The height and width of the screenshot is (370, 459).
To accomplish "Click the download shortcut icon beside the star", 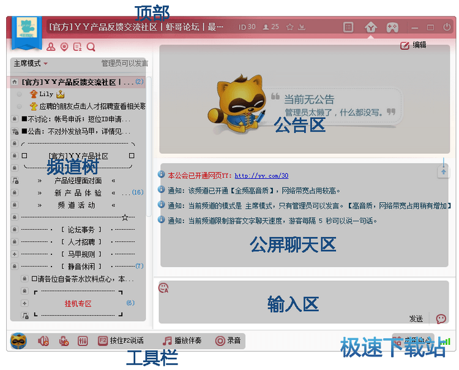I will pyautogui.click(x=302, y=27).
